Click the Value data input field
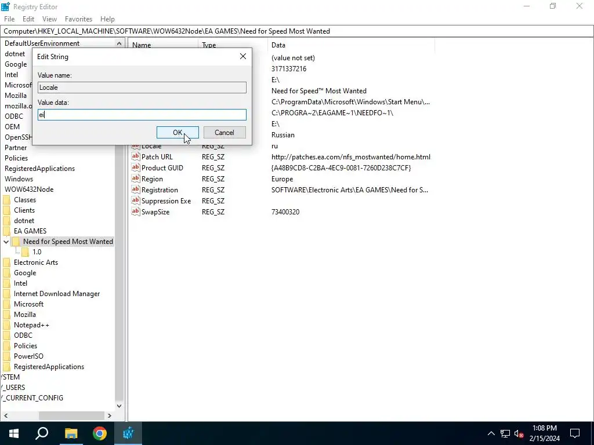The height and width of the screenshot is (445, 594). click(x=142, y=115)
